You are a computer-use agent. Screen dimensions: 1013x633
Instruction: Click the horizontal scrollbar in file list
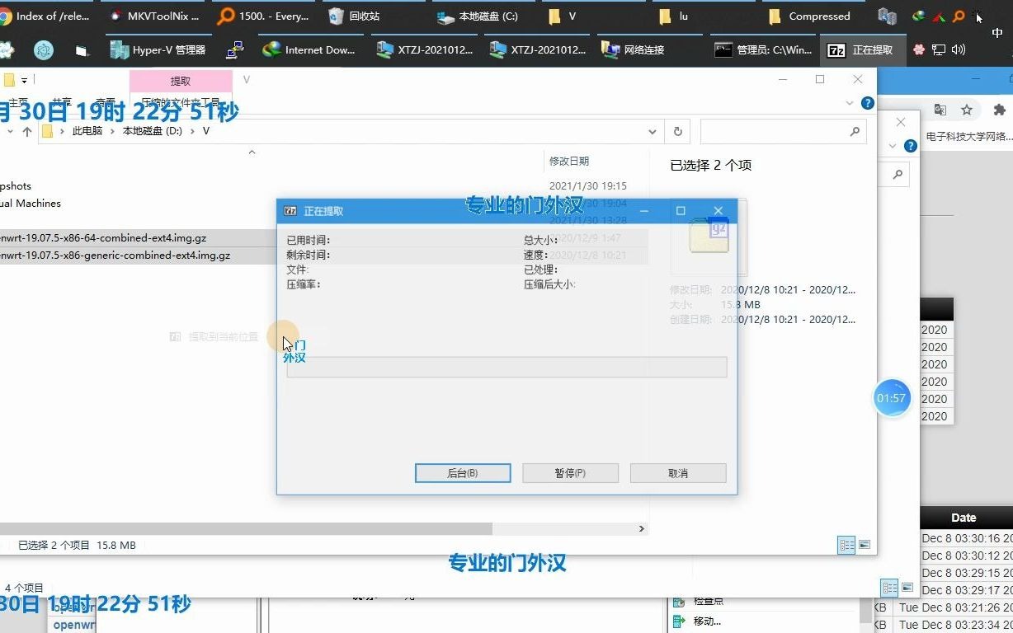point(246,529)
